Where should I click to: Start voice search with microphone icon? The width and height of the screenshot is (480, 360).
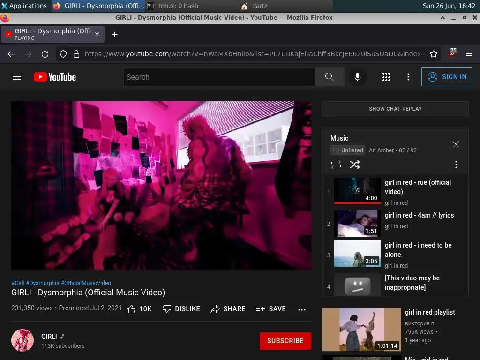(357, 77)
